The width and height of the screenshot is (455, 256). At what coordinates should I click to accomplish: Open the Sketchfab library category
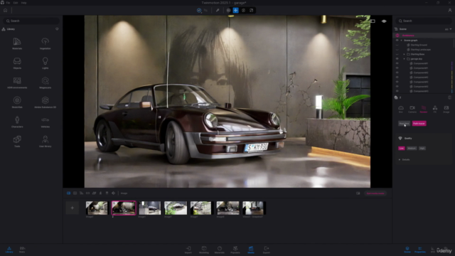[17, 102]
